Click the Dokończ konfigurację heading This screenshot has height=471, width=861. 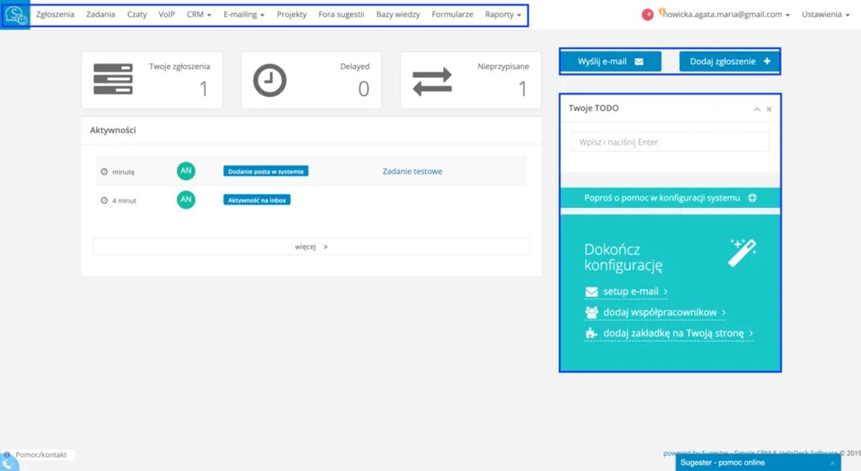click(623, 258)
